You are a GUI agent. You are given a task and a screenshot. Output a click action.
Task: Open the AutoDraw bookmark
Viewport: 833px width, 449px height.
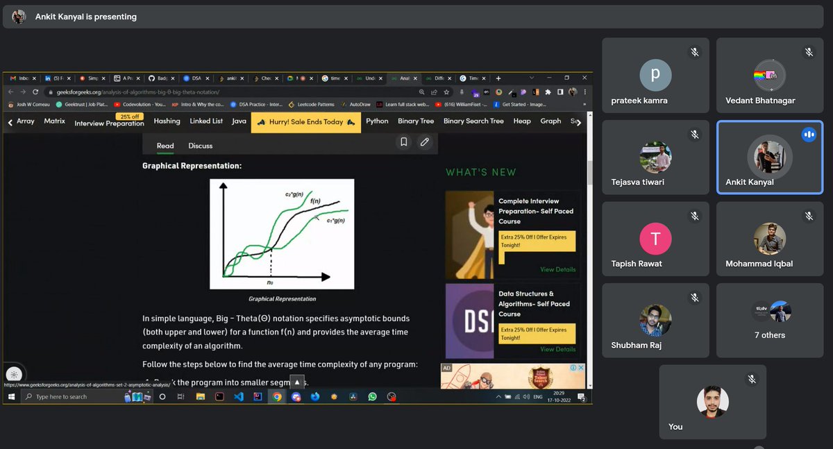click(355, 105)
